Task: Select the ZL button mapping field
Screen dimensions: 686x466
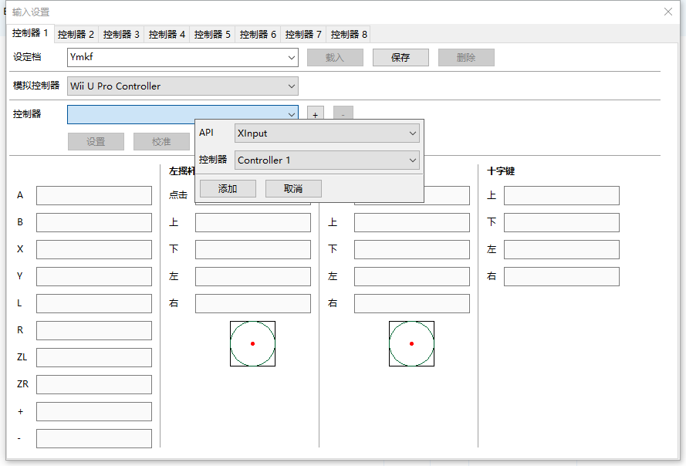Action: pos(94,358)
